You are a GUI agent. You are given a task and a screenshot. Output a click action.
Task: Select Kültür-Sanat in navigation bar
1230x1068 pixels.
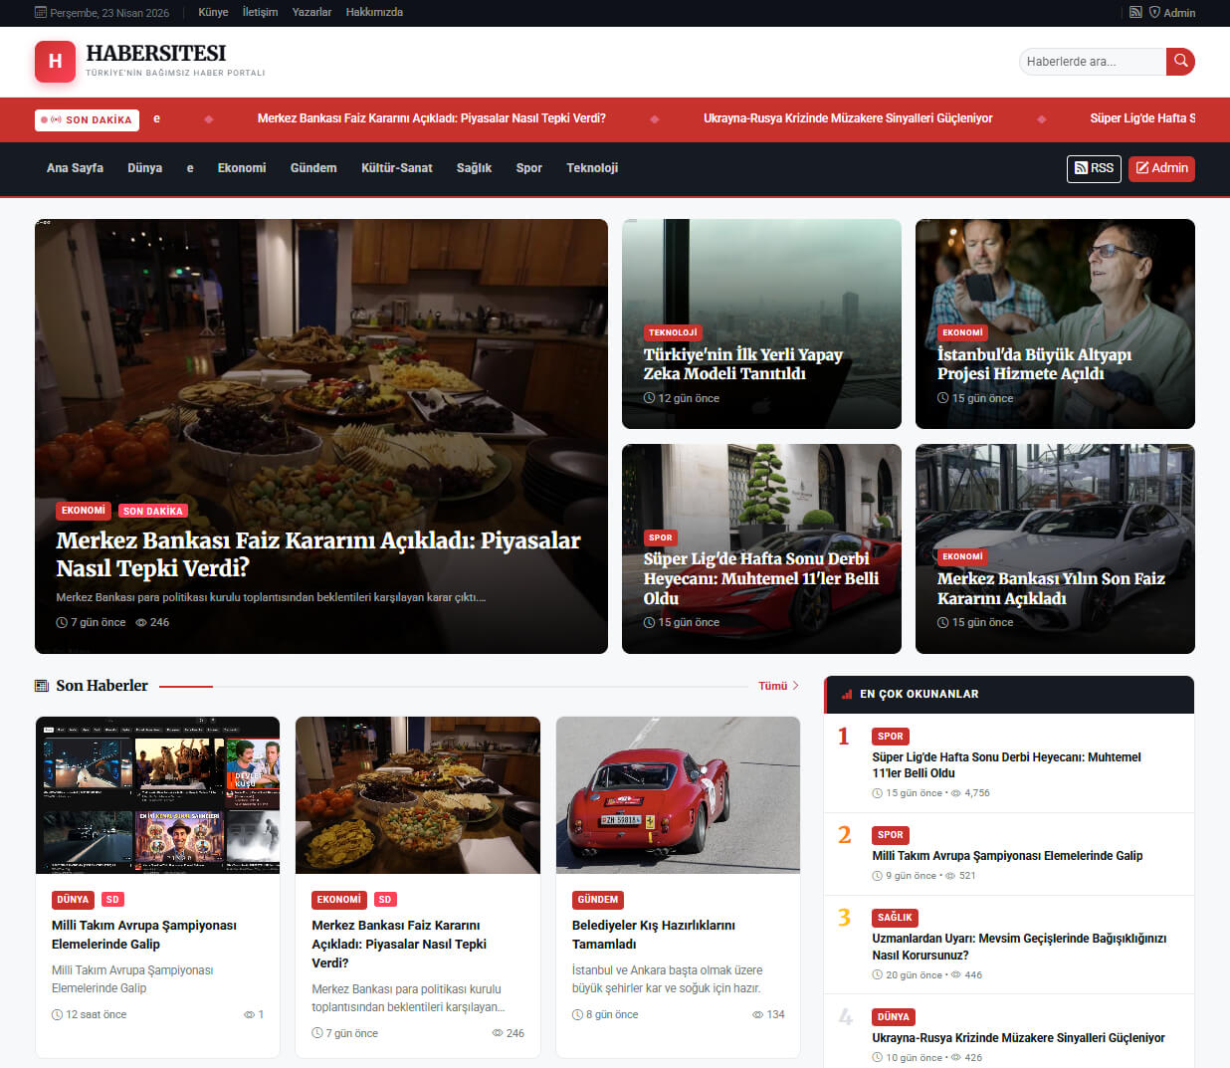point(396,168)
